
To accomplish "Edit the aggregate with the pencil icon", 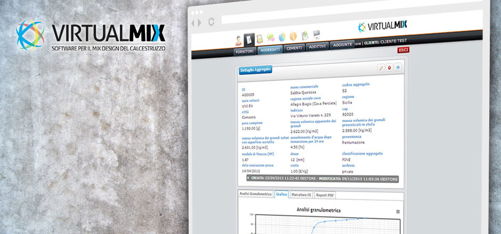I will point(381,68).
